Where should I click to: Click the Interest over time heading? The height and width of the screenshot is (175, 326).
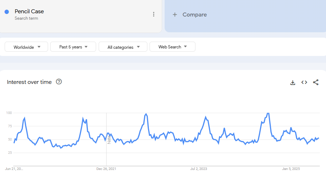29,82
